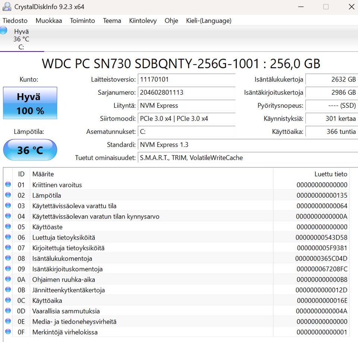Click the blue status orb for drive C:

point(3,30)
